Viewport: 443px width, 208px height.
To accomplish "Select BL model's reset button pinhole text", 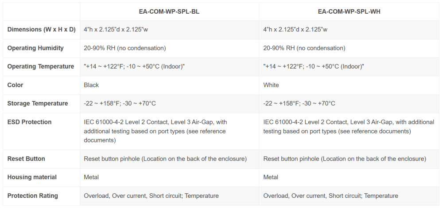I will [x=165, y=158].
